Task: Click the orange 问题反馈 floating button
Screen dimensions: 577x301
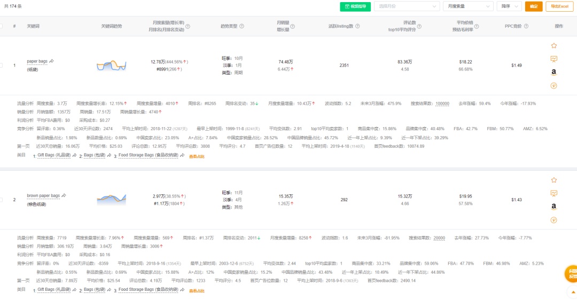Action: pyautogui.click(x=572, y=274)
